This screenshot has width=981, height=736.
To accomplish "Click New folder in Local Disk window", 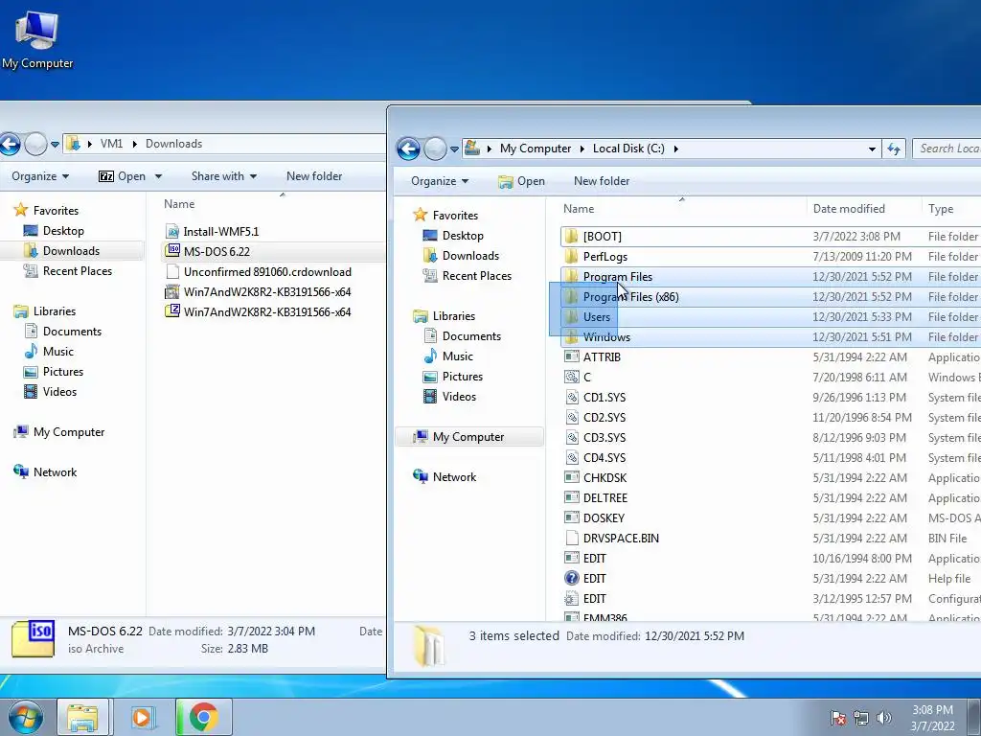I will (602, 181).
